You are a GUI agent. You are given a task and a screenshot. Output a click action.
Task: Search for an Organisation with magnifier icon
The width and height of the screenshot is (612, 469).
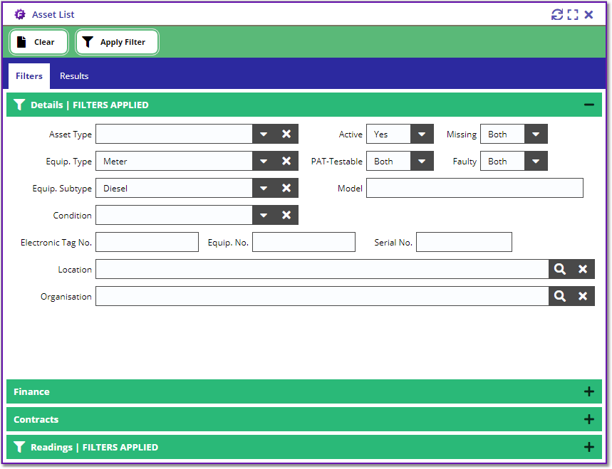coord(560,296)
